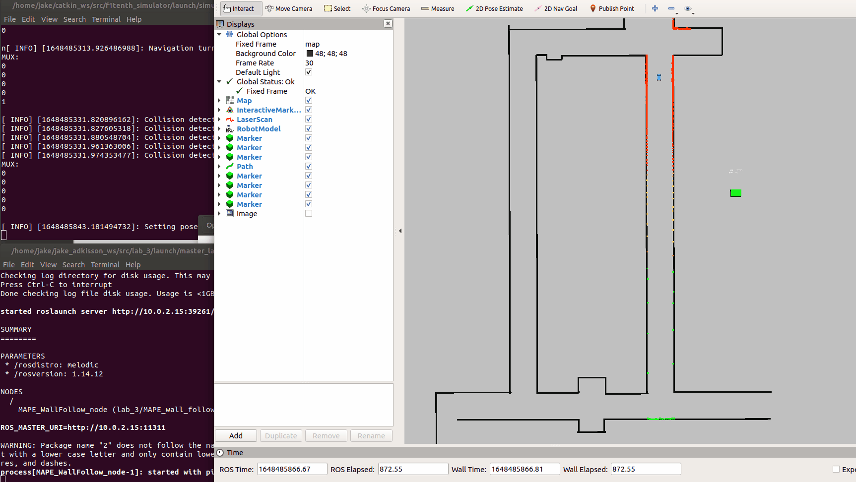Click the Background Color swatch

[x=310, y=54]
